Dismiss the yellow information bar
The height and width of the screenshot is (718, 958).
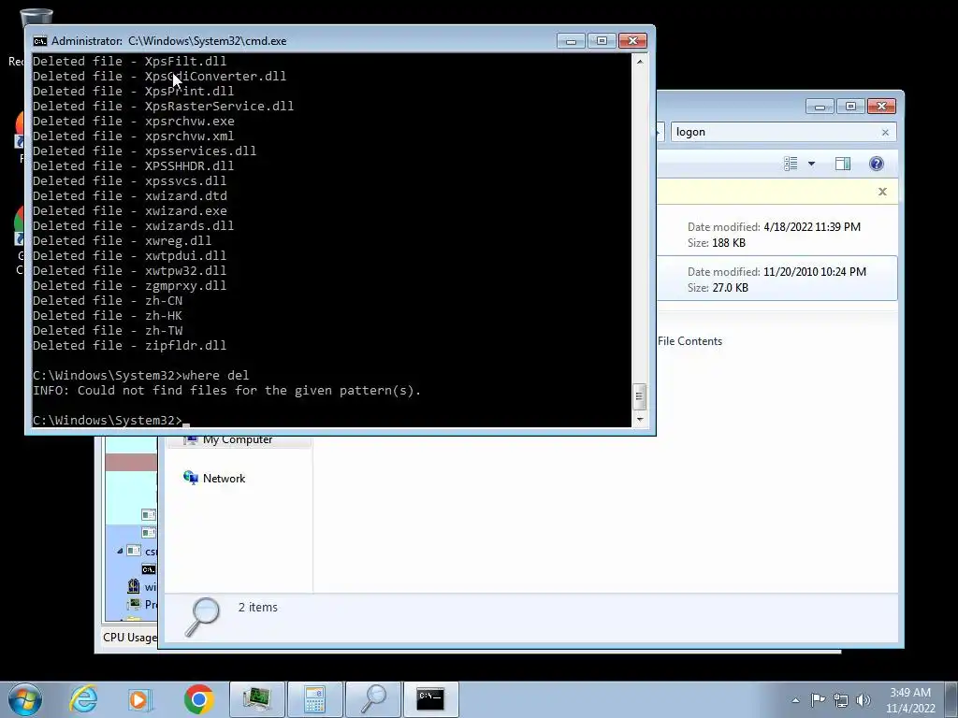coord(882,192)
